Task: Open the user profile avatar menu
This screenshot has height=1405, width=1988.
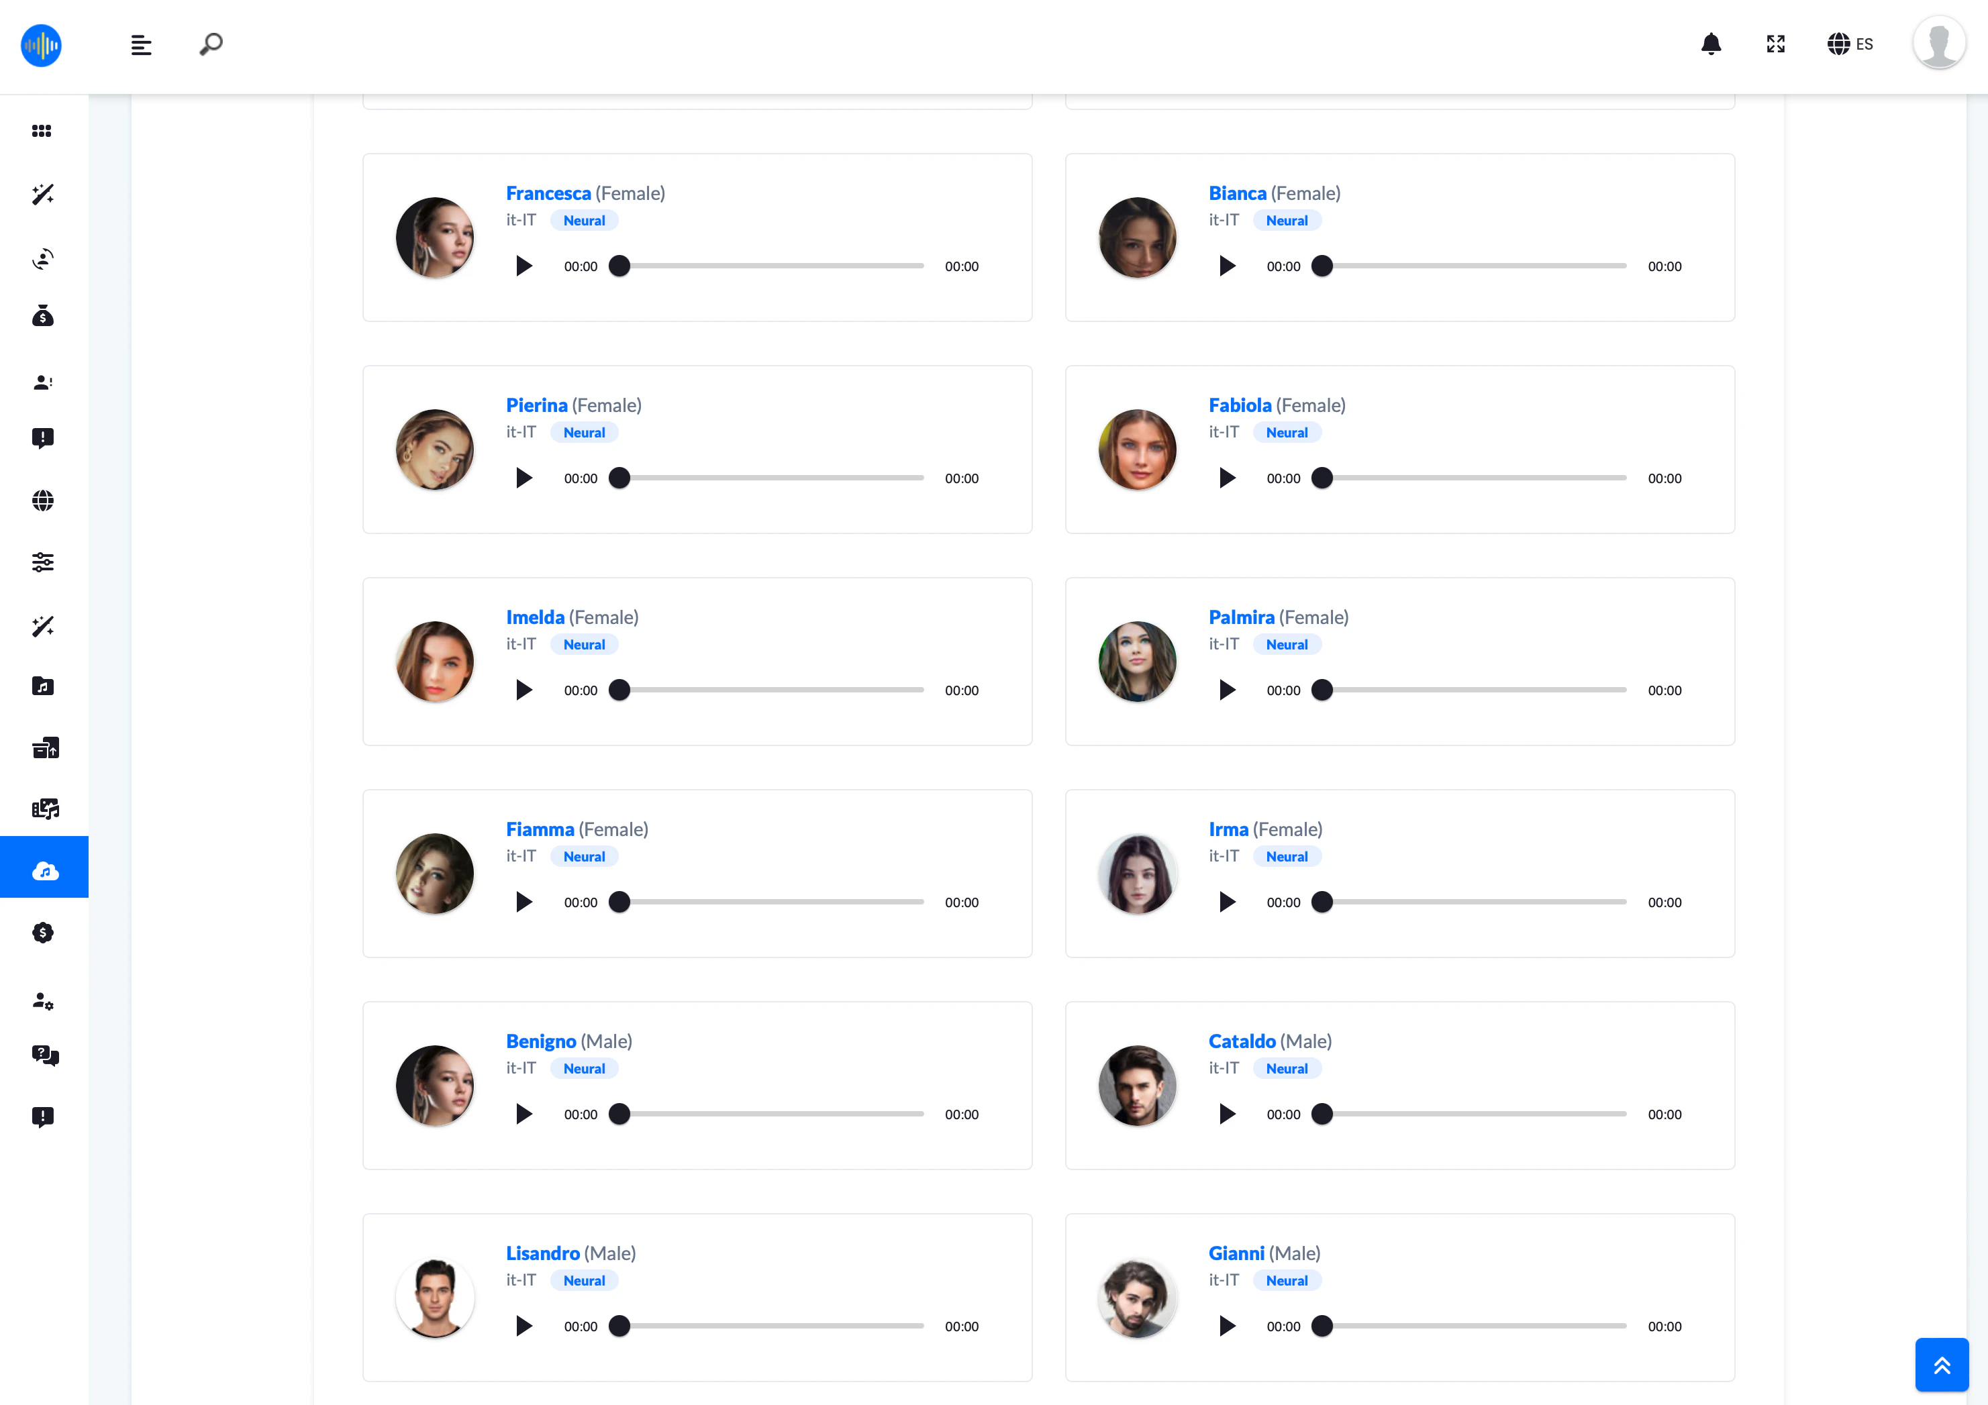Action: click(x=1938, y=42)
